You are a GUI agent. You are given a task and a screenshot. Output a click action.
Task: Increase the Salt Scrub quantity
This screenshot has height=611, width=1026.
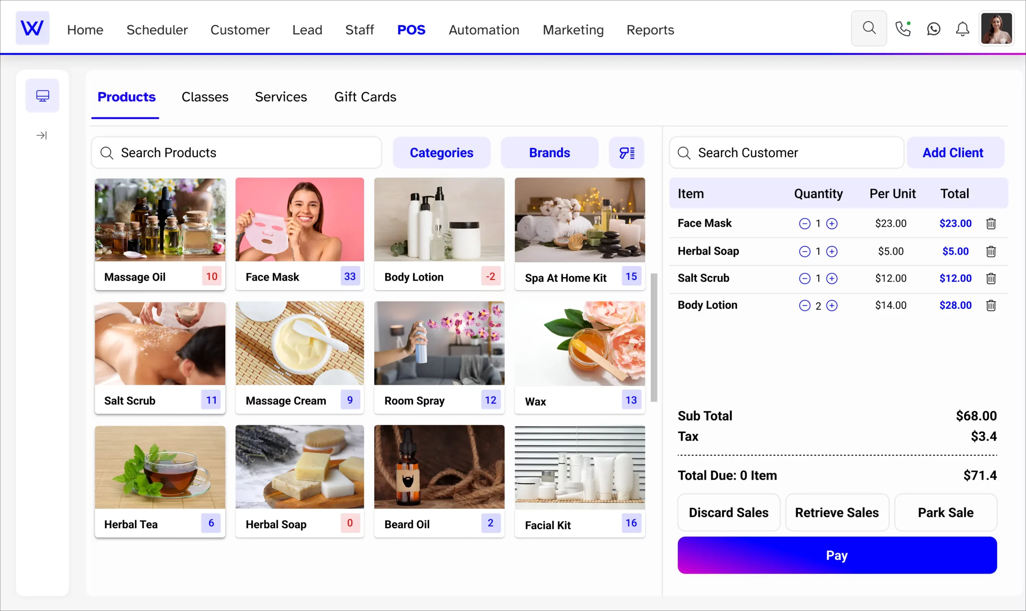pos(832,278)
